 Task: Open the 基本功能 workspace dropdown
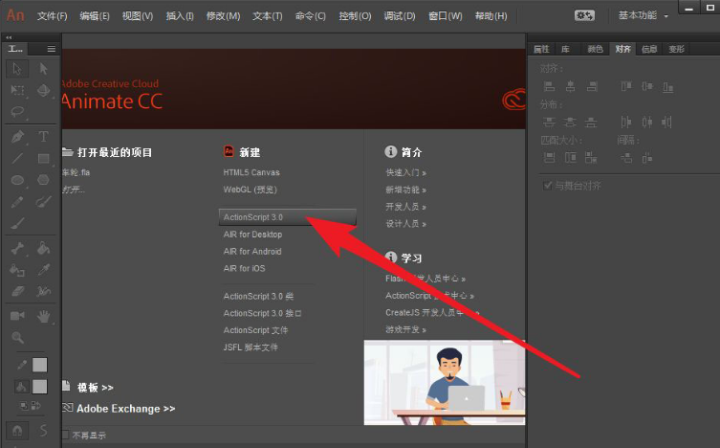tap(643, 15)
